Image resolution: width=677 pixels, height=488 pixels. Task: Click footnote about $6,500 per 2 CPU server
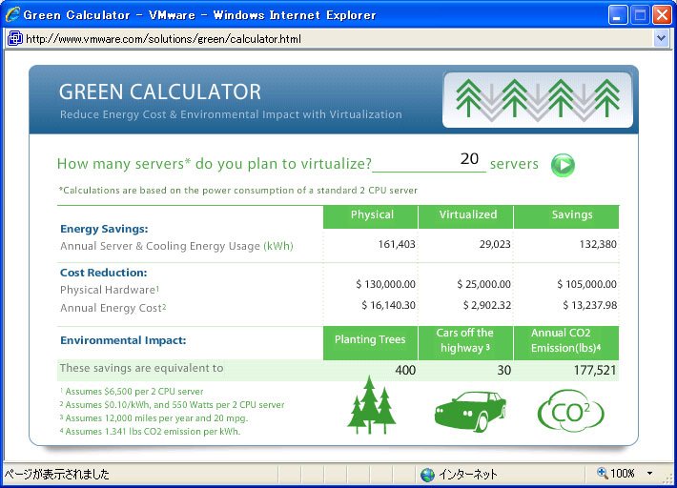[x=132, y=392]
